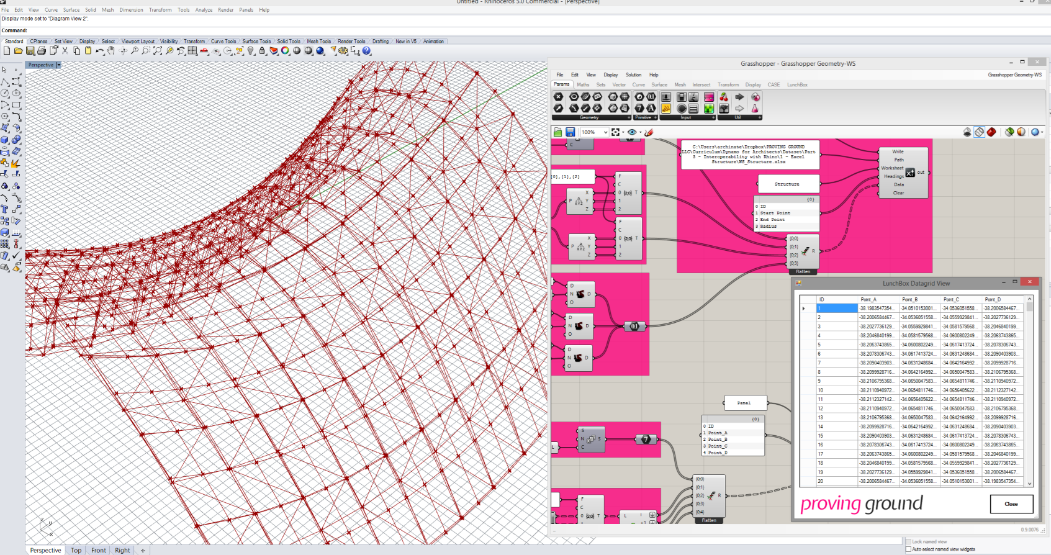Click the light bulb Hide objects icon
Image resolution: width=1051 pixels, height=555 pixels.
(250, 51)
